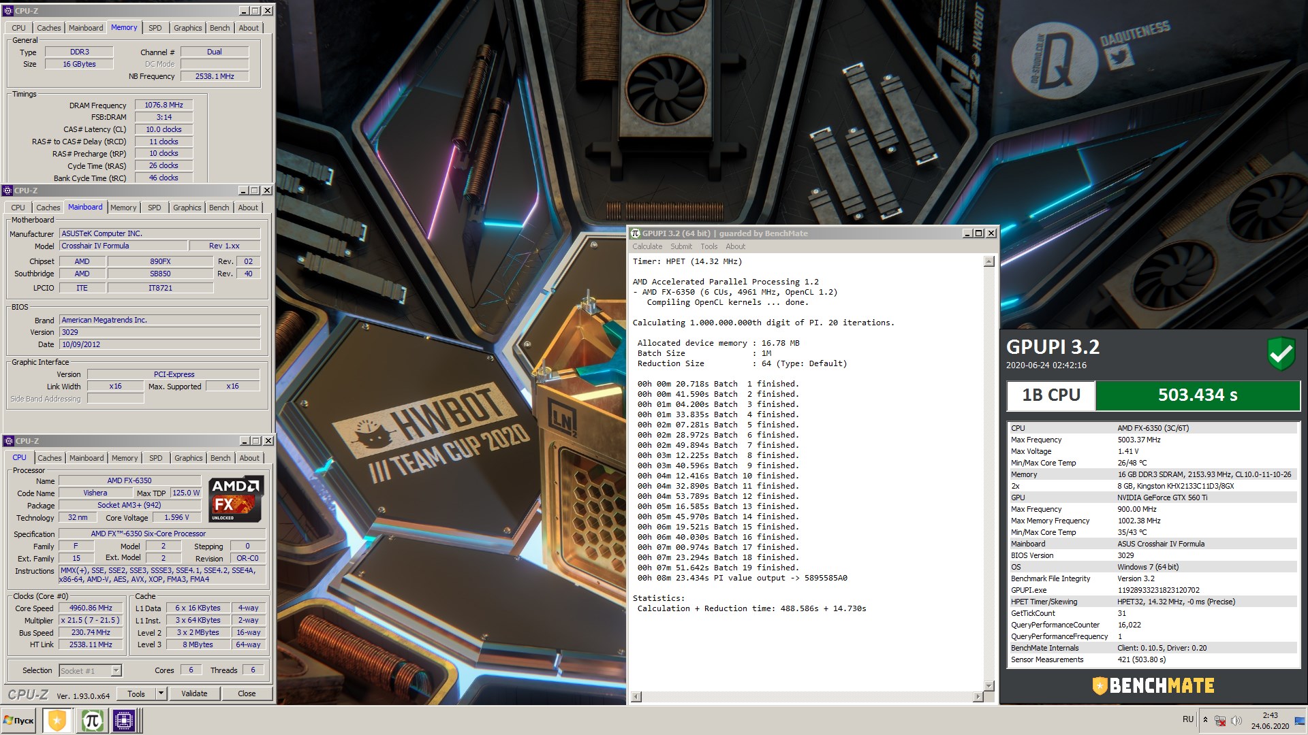Click the GPUPI horizontal scroll left arrow
This screenshot has width=1308, height=735.
[x=636, y=696]
